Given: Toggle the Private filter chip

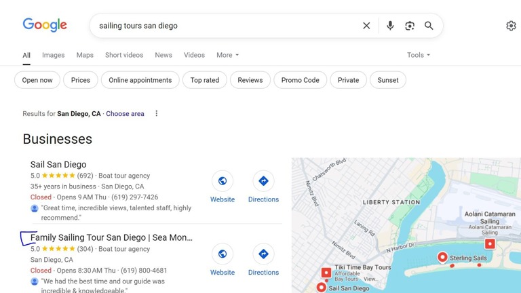Looking at the screenshot, I should tap(348, 80).
